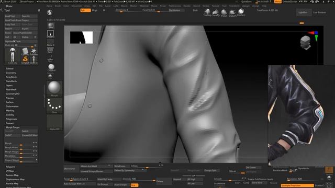Open the current brush thumbnail picker
Viewport: 335px width, 188px height.
51,26
